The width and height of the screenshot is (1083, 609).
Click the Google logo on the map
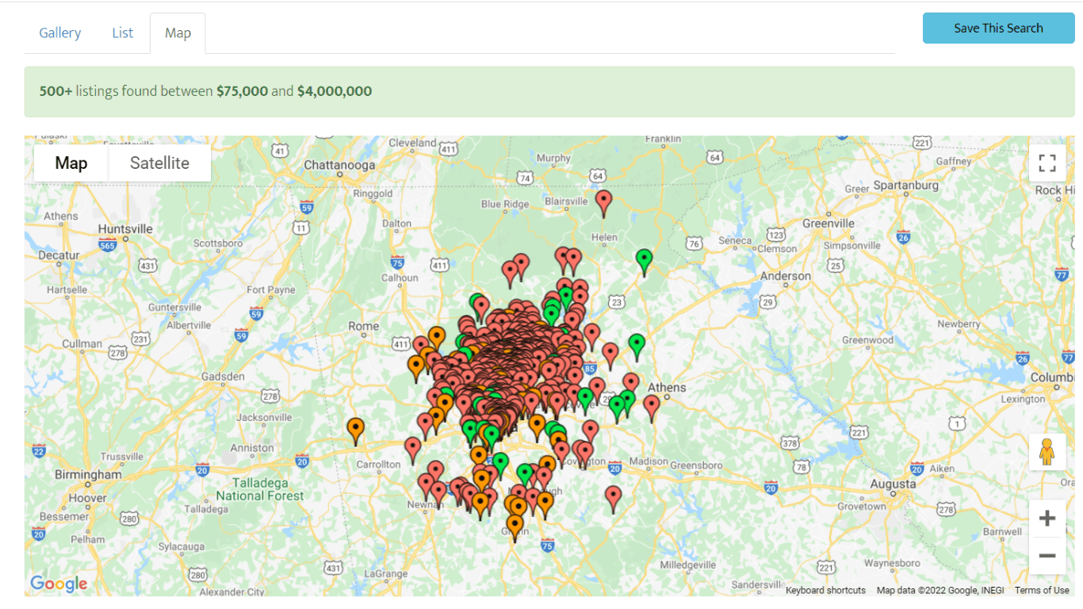coord(59,584)
